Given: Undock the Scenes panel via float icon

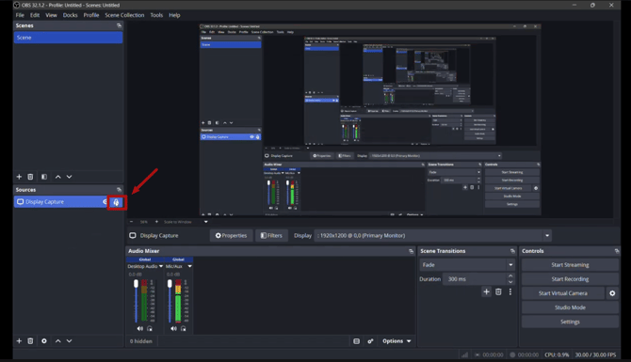Looking at the screenshot, I should coord(119,25).
